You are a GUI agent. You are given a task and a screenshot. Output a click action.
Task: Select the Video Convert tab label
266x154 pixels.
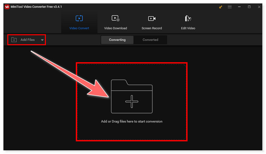[x=79, y=28]
